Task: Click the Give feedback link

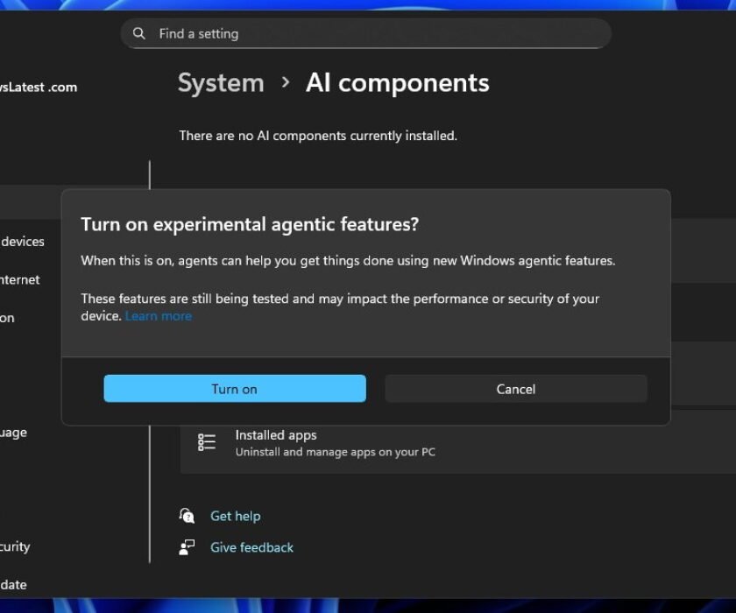Action: click(251, 547)
